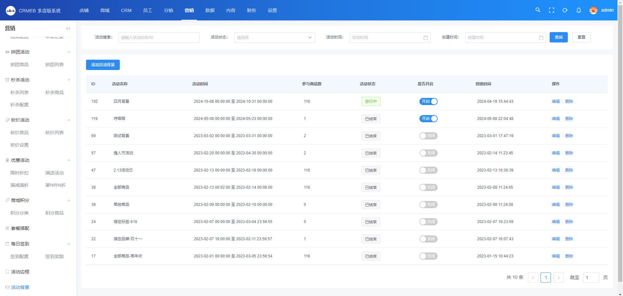The image size is (623, 296).
Task: Click the admin avatar icon
Action: [x=593, y=10]
